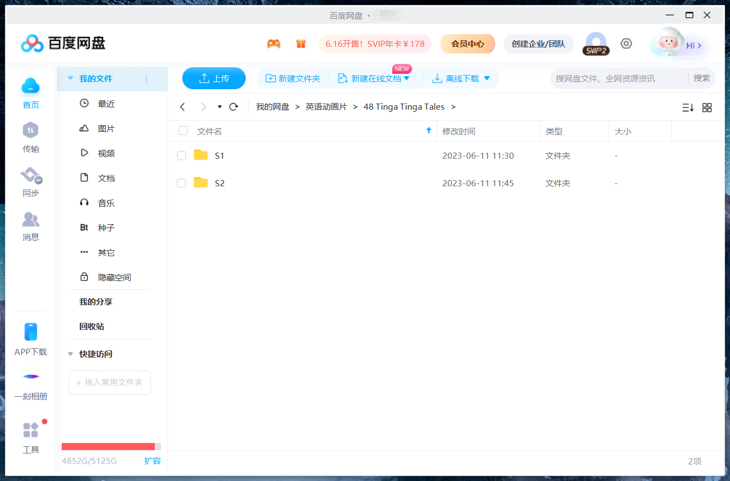Open the gift activity icon
This screenshot has height=481, width=730.
click(301, 43)
